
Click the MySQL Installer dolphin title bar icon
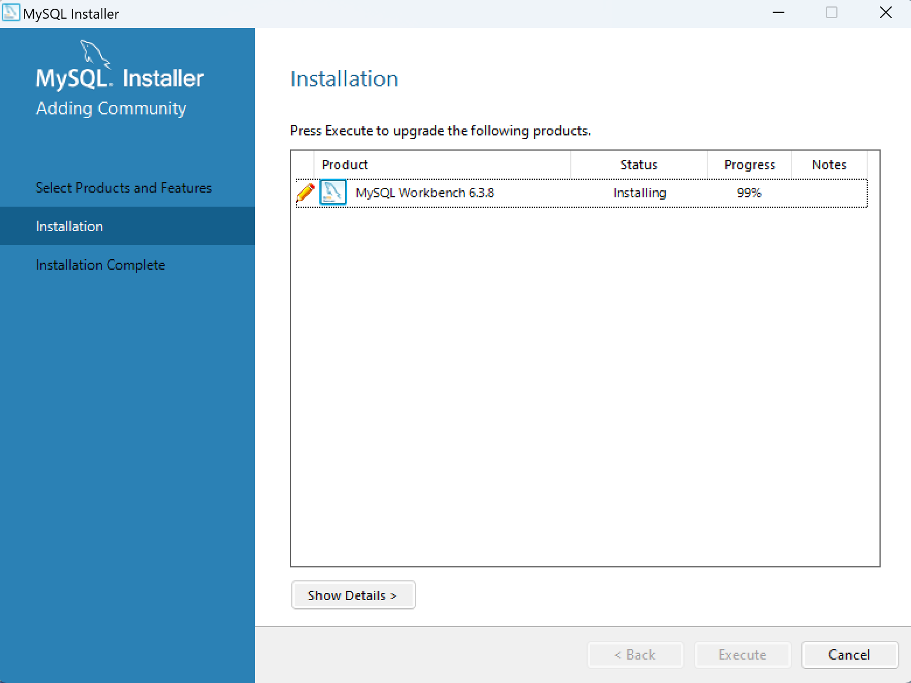11,12
